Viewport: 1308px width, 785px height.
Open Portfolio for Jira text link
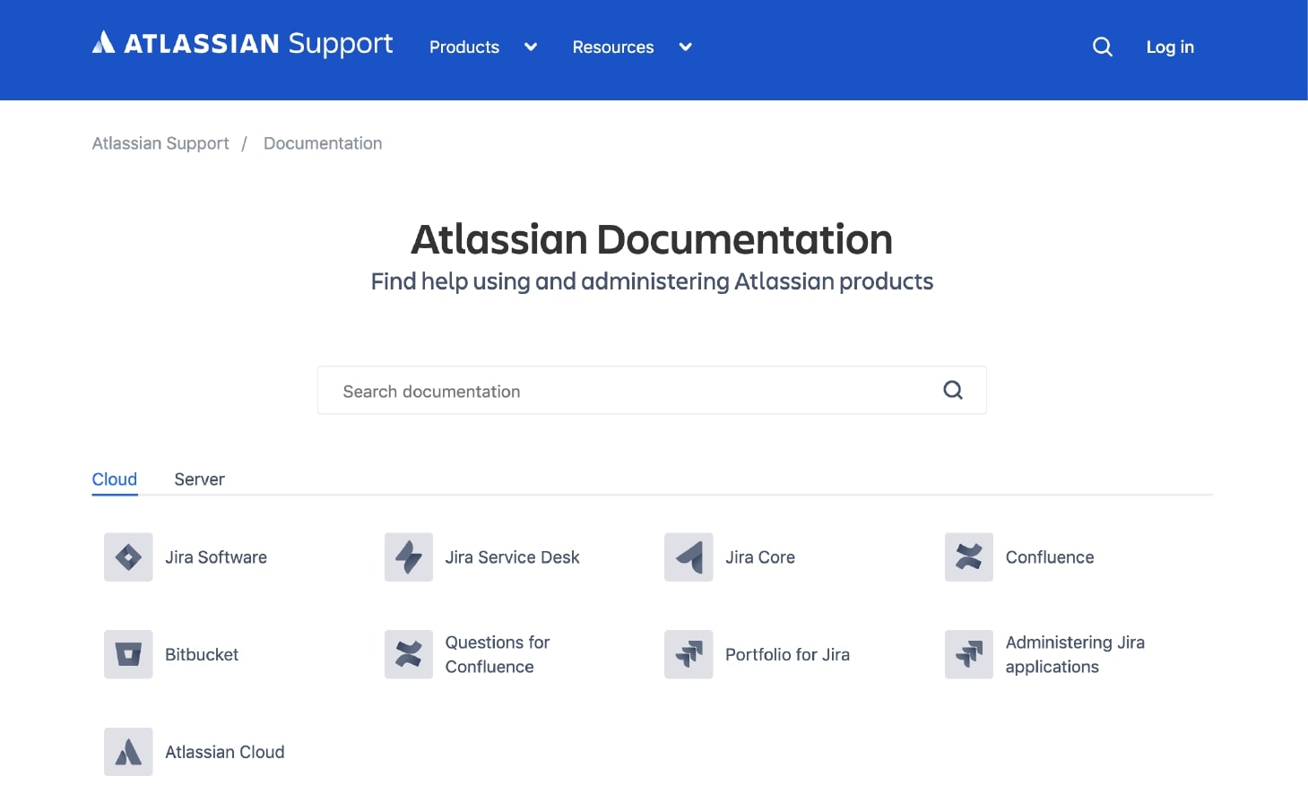coord(787,654)
